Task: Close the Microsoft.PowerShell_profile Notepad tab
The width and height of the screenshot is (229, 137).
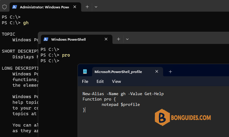Action: (x=157, y=71)
